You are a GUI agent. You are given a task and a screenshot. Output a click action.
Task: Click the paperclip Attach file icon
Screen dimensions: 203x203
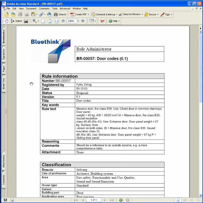pos(41,14)
